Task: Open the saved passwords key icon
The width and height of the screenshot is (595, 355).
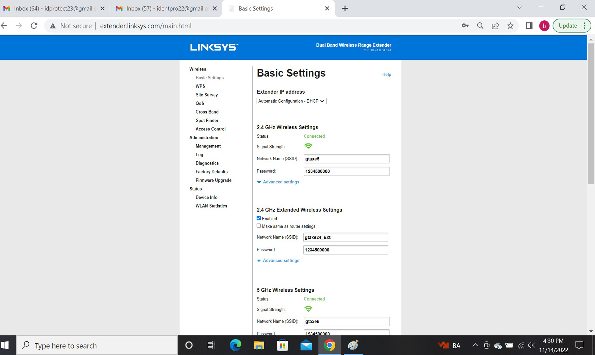Action: click(x=465, y=26)
